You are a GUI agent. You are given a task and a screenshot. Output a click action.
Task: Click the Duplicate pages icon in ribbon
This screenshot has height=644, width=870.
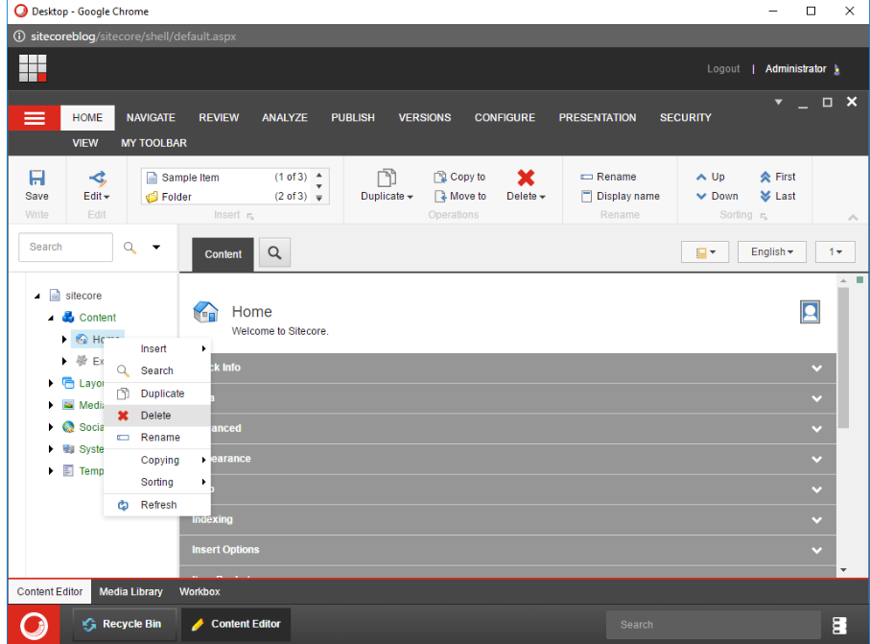tap(387, 178)
